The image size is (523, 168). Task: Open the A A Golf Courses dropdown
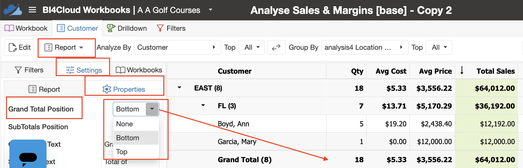(x=210, y=10)
